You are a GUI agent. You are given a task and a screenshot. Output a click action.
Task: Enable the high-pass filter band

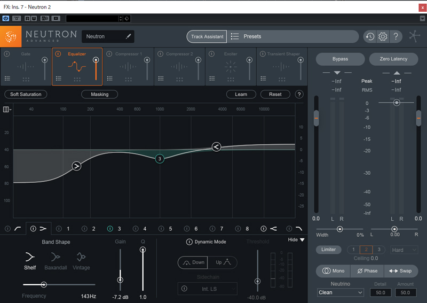coord(7,229)
